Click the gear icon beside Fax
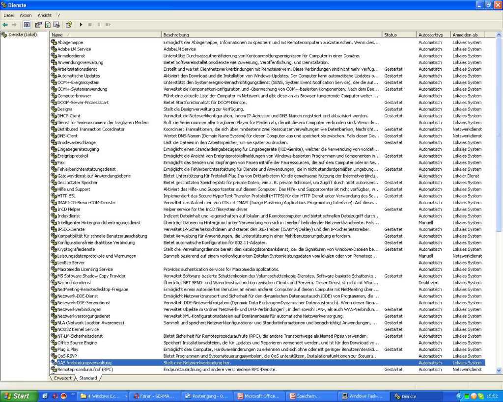503x402 pixels. pos(54,162)
